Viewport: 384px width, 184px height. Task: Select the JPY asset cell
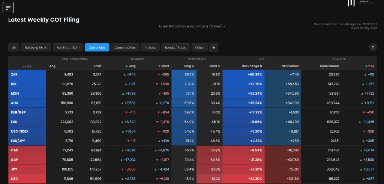coord(27,169)
